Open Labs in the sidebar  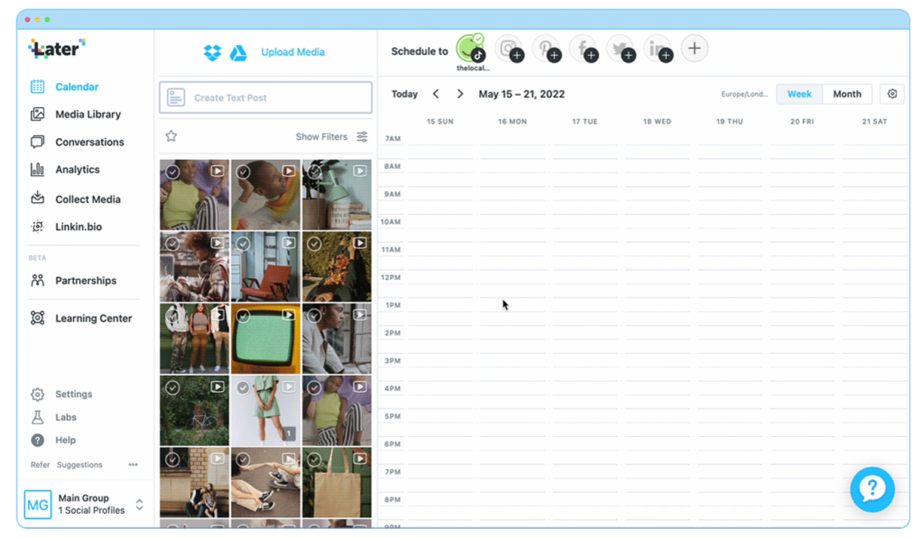(54, 417)
